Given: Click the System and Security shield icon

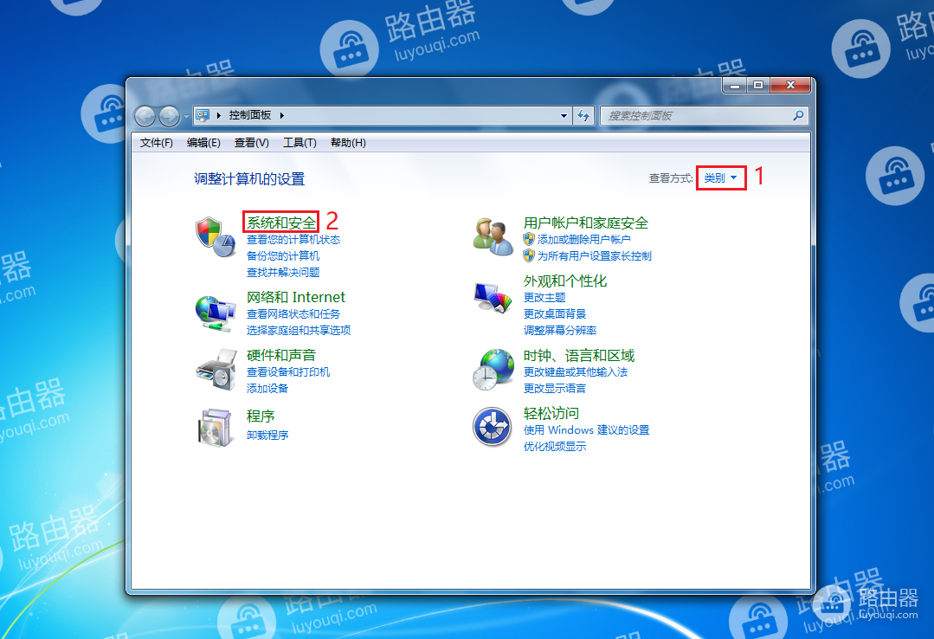Looking at the screenshot, I should pos(215,236).
